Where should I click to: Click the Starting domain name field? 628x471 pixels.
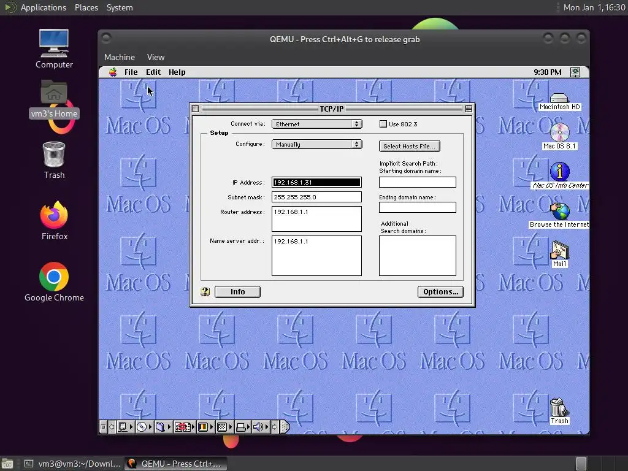click(417, 182)
